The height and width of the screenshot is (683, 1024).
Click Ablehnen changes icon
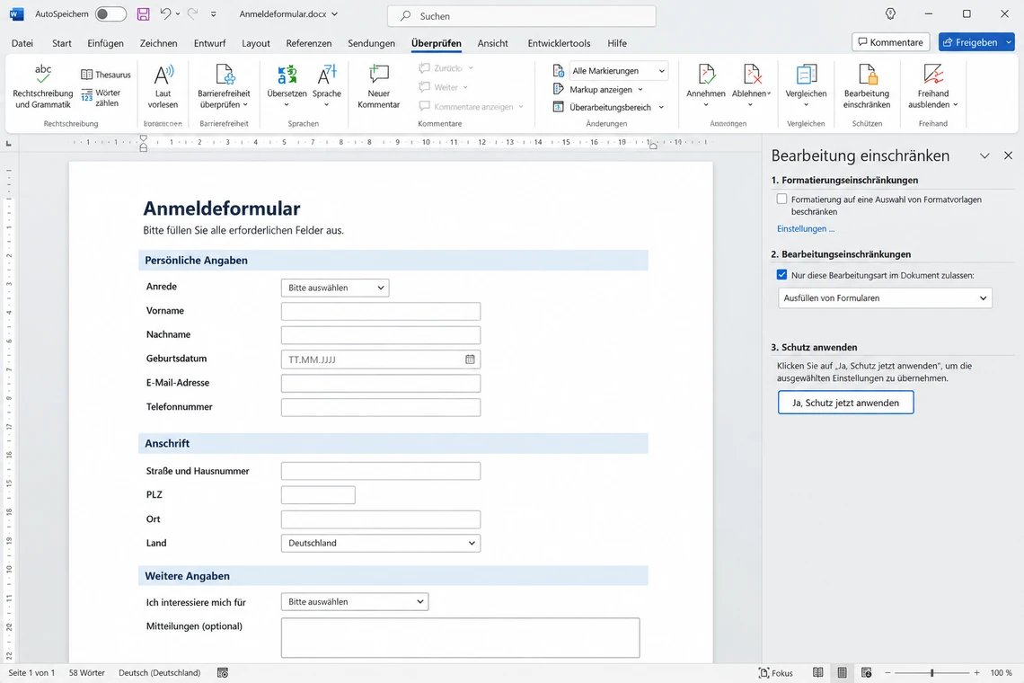click(x=751, y=74)
